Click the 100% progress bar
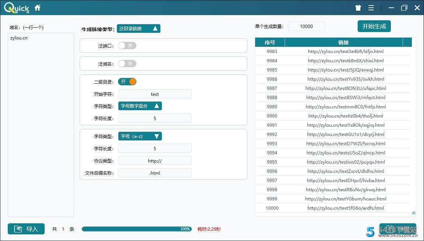The height and width of the screenshot is (241, 424). [136, 229]
